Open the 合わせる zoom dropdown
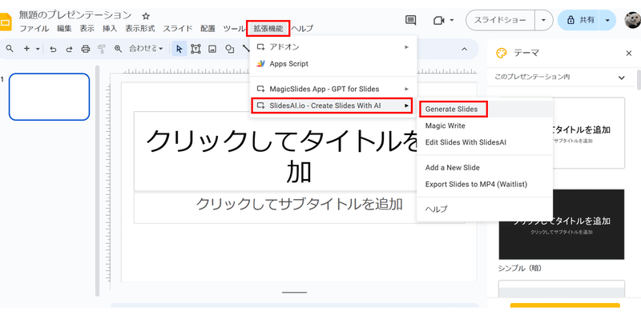Image resolution: width=641 pixels, height=315 pixels. pyautogui.click(x=147, y=49)
